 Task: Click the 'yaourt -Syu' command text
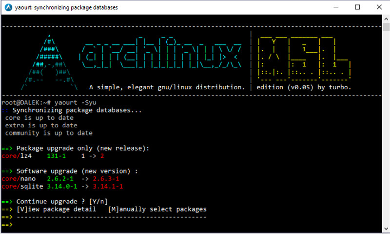pos(71,103)
